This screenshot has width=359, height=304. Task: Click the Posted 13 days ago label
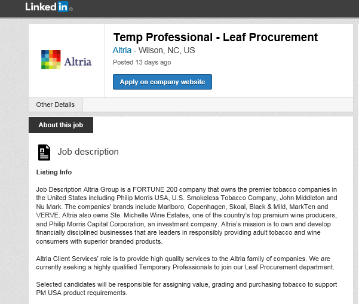tap(142, 62)
